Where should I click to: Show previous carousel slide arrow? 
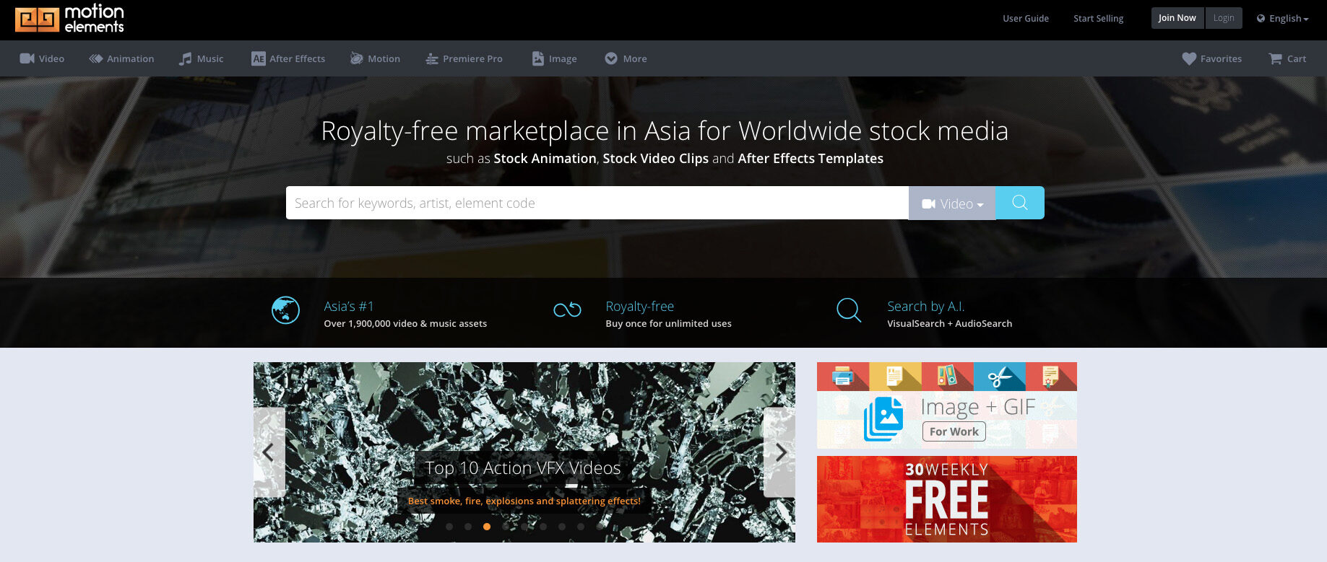(269, 452)
